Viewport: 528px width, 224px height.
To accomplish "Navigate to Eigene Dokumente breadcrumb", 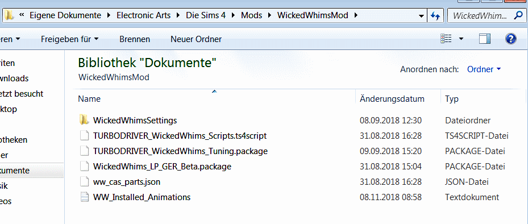I will (x=65, y=15).
